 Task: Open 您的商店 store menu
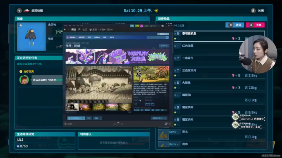coord(72,38)
